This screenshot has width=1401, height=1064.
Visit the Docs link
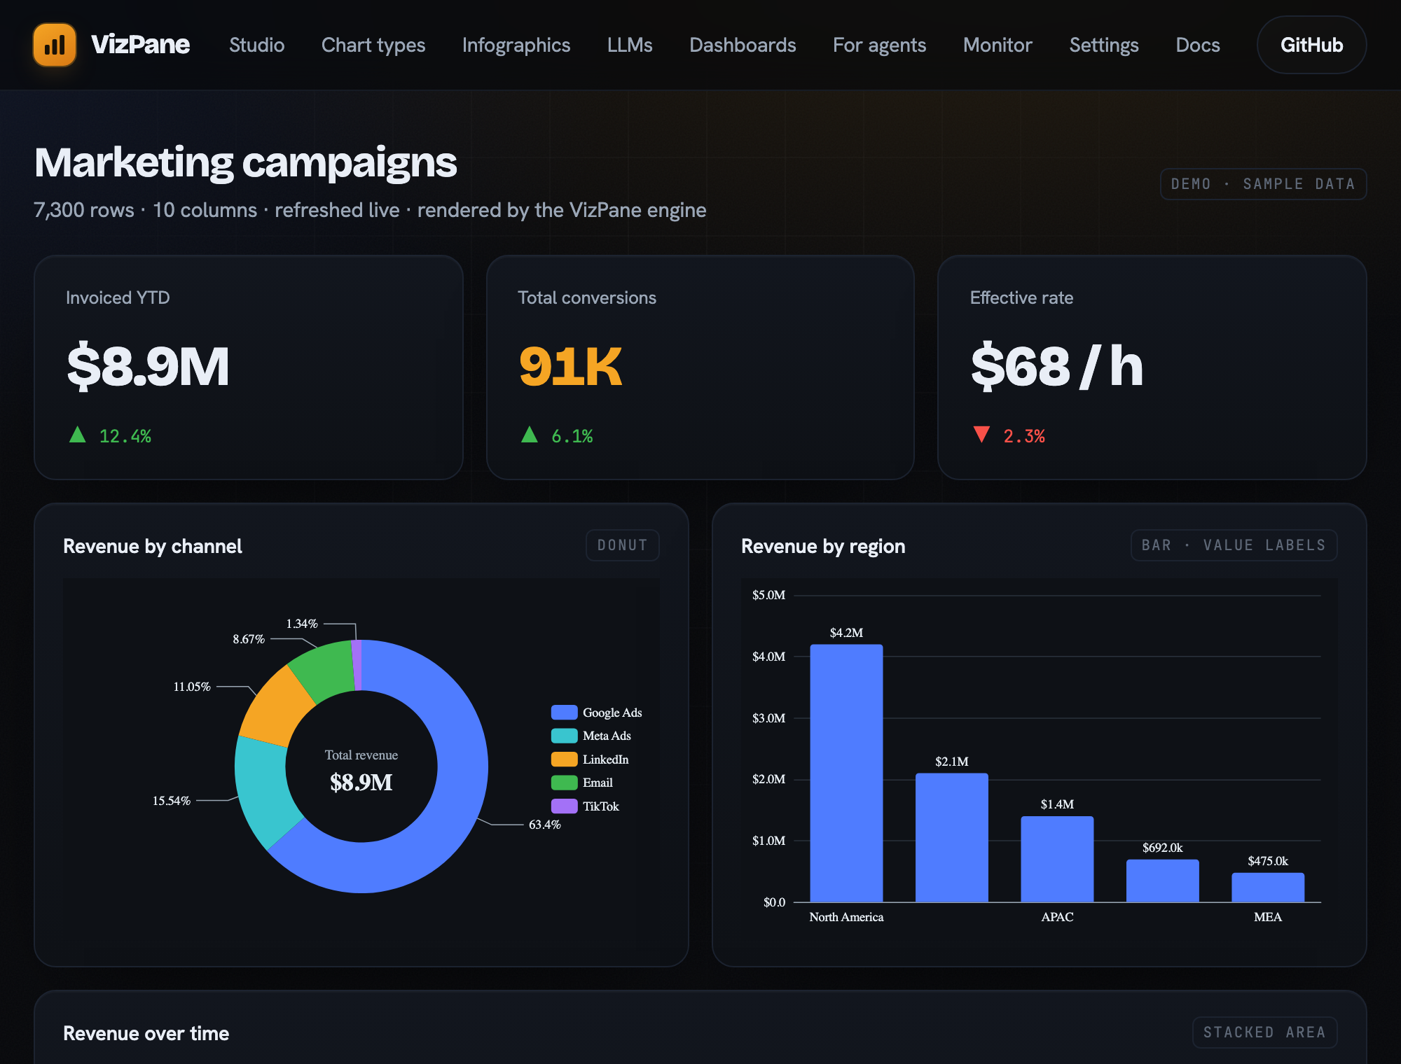point(1198,45)
